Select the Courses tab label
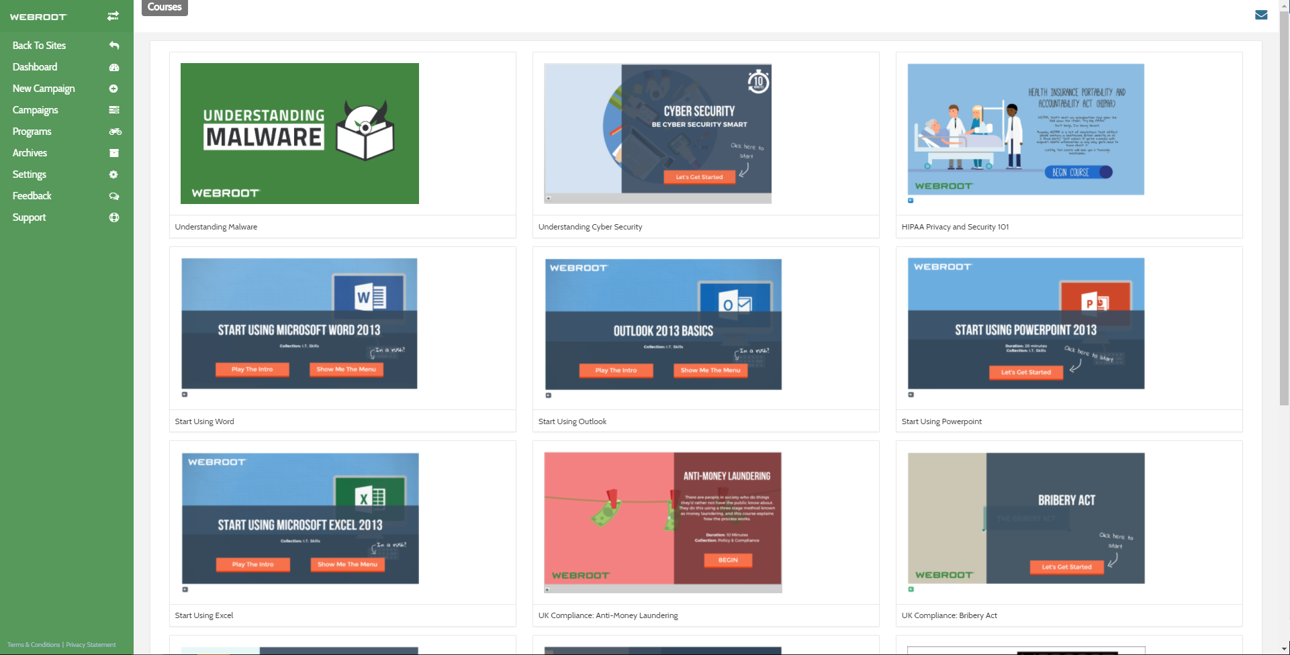This screenshot has height=655, width=1290. (165, 7)
